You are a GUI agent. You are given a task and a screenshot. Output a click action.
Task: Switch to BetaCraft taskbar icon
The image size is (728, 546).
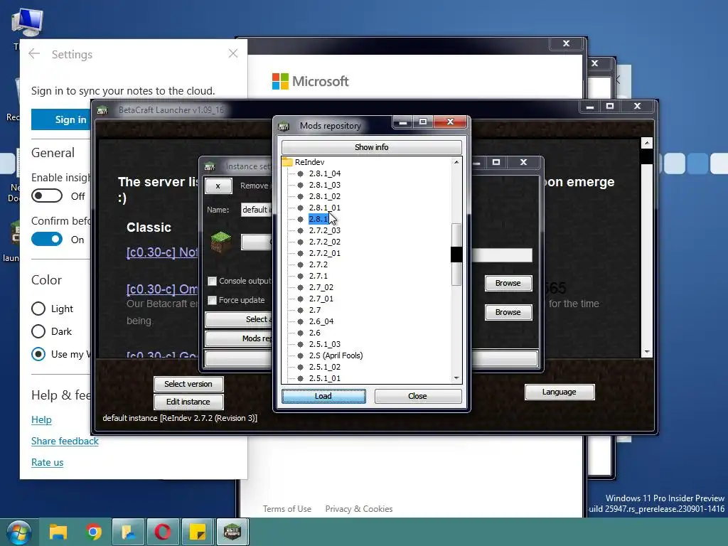(x=232, y=532)
